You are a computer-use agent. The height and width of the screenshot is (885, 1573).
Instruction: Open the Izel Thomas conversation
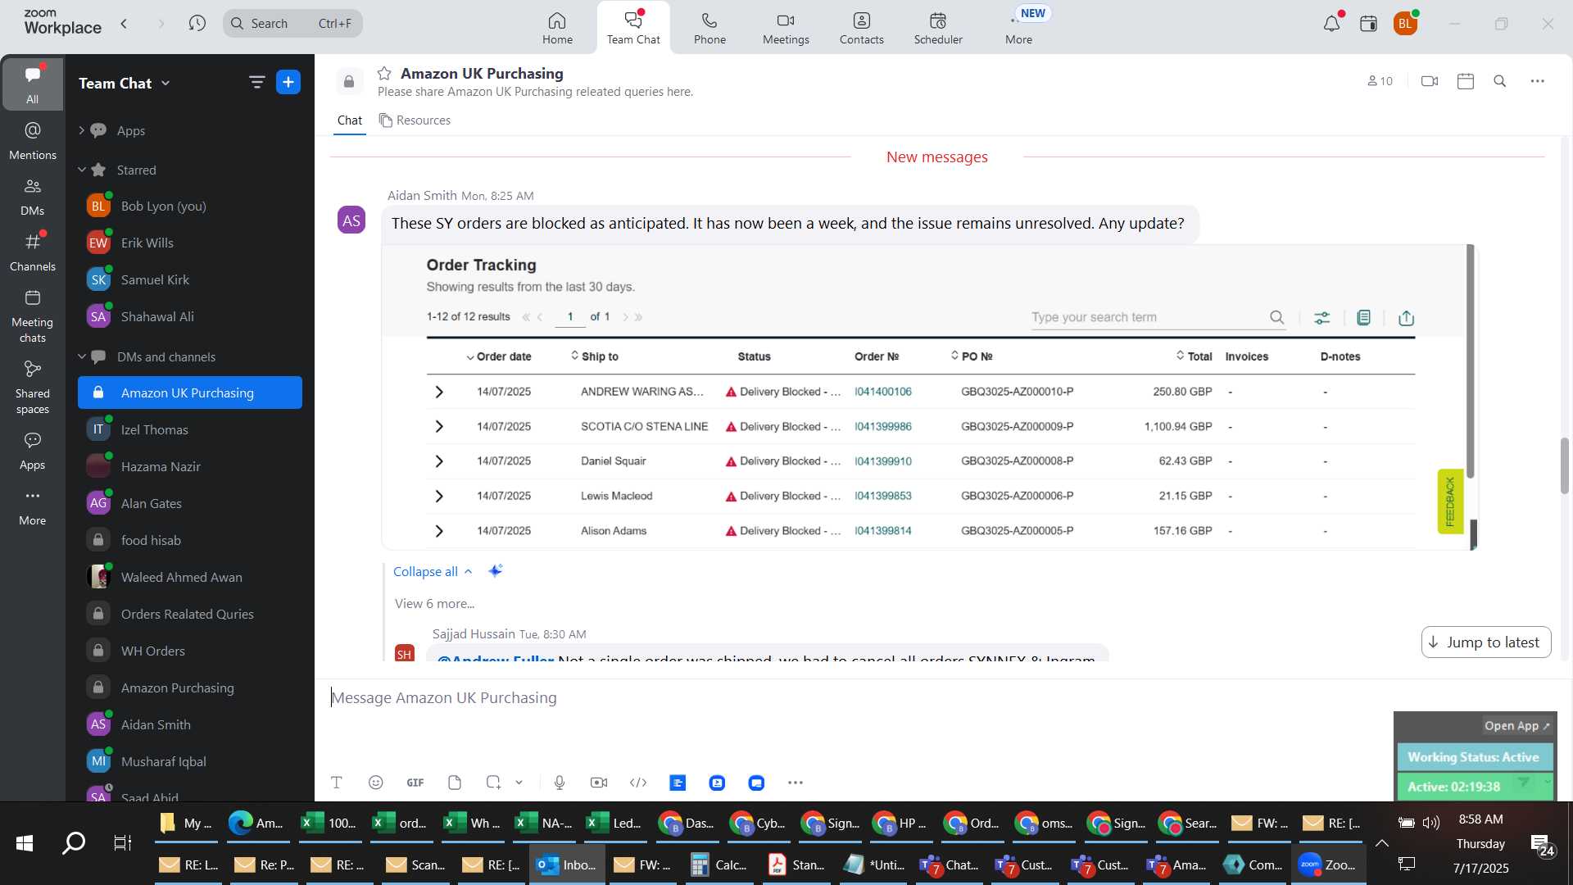pos(190,429)
